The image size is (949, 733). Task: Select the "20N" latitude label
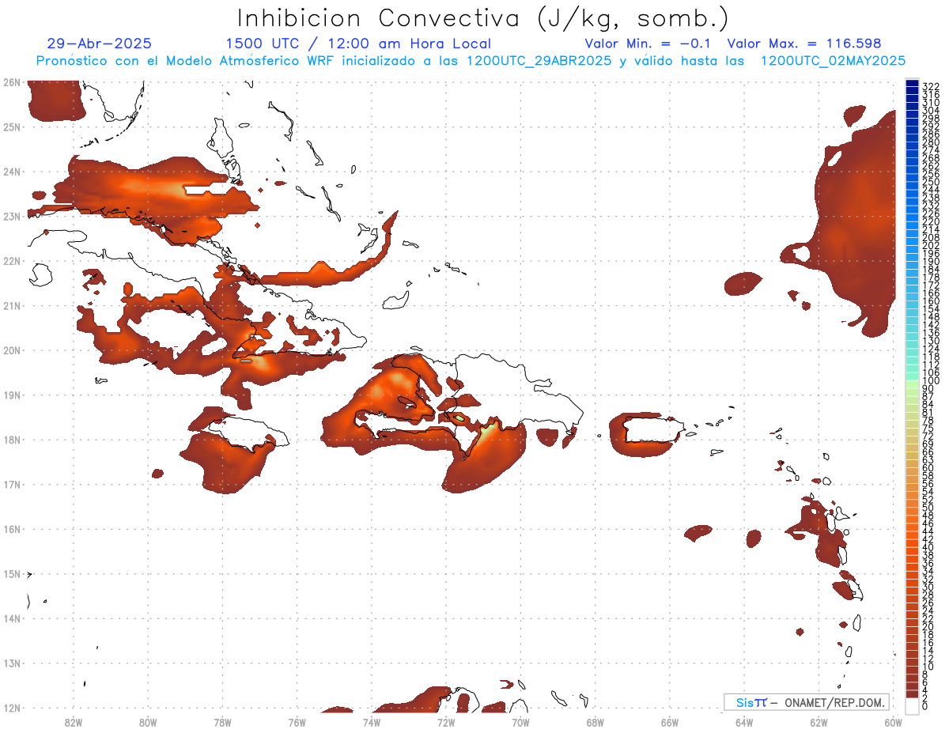click(12, 350)
